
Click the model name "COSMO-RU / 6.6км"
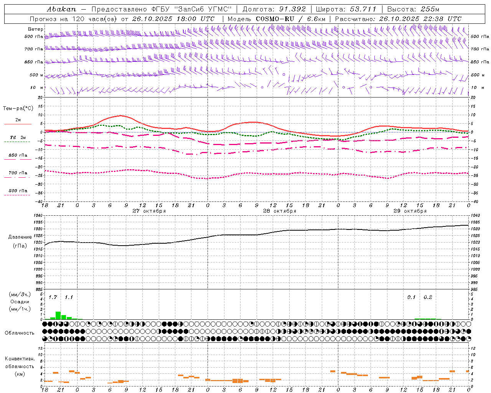(x=290, y=19)
